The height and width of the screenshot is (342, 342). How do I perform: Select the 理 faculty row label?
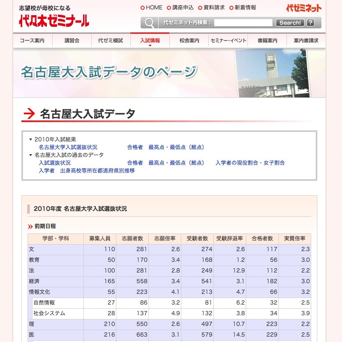pyautogui.click(x=32, y=324)
